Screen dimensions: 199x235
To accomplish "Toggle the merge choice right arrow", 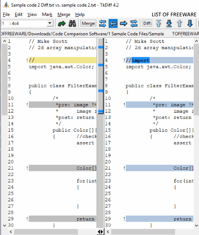I will pos(123,23).
